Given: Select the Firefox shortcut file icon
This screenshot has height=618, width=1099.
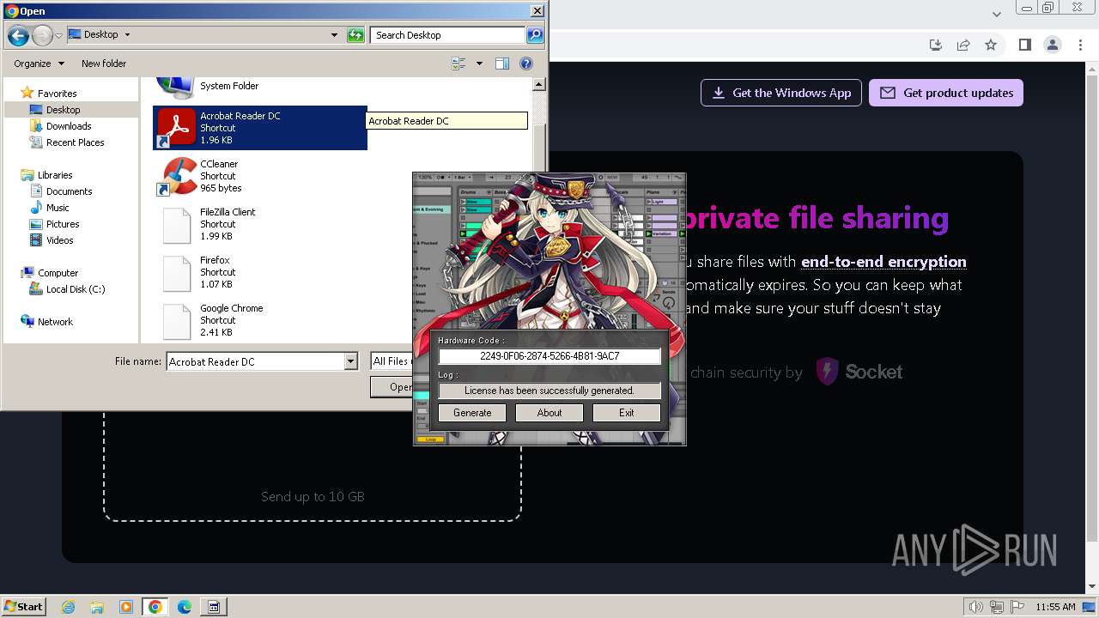Looking at the screenshot, I should 176,272.
